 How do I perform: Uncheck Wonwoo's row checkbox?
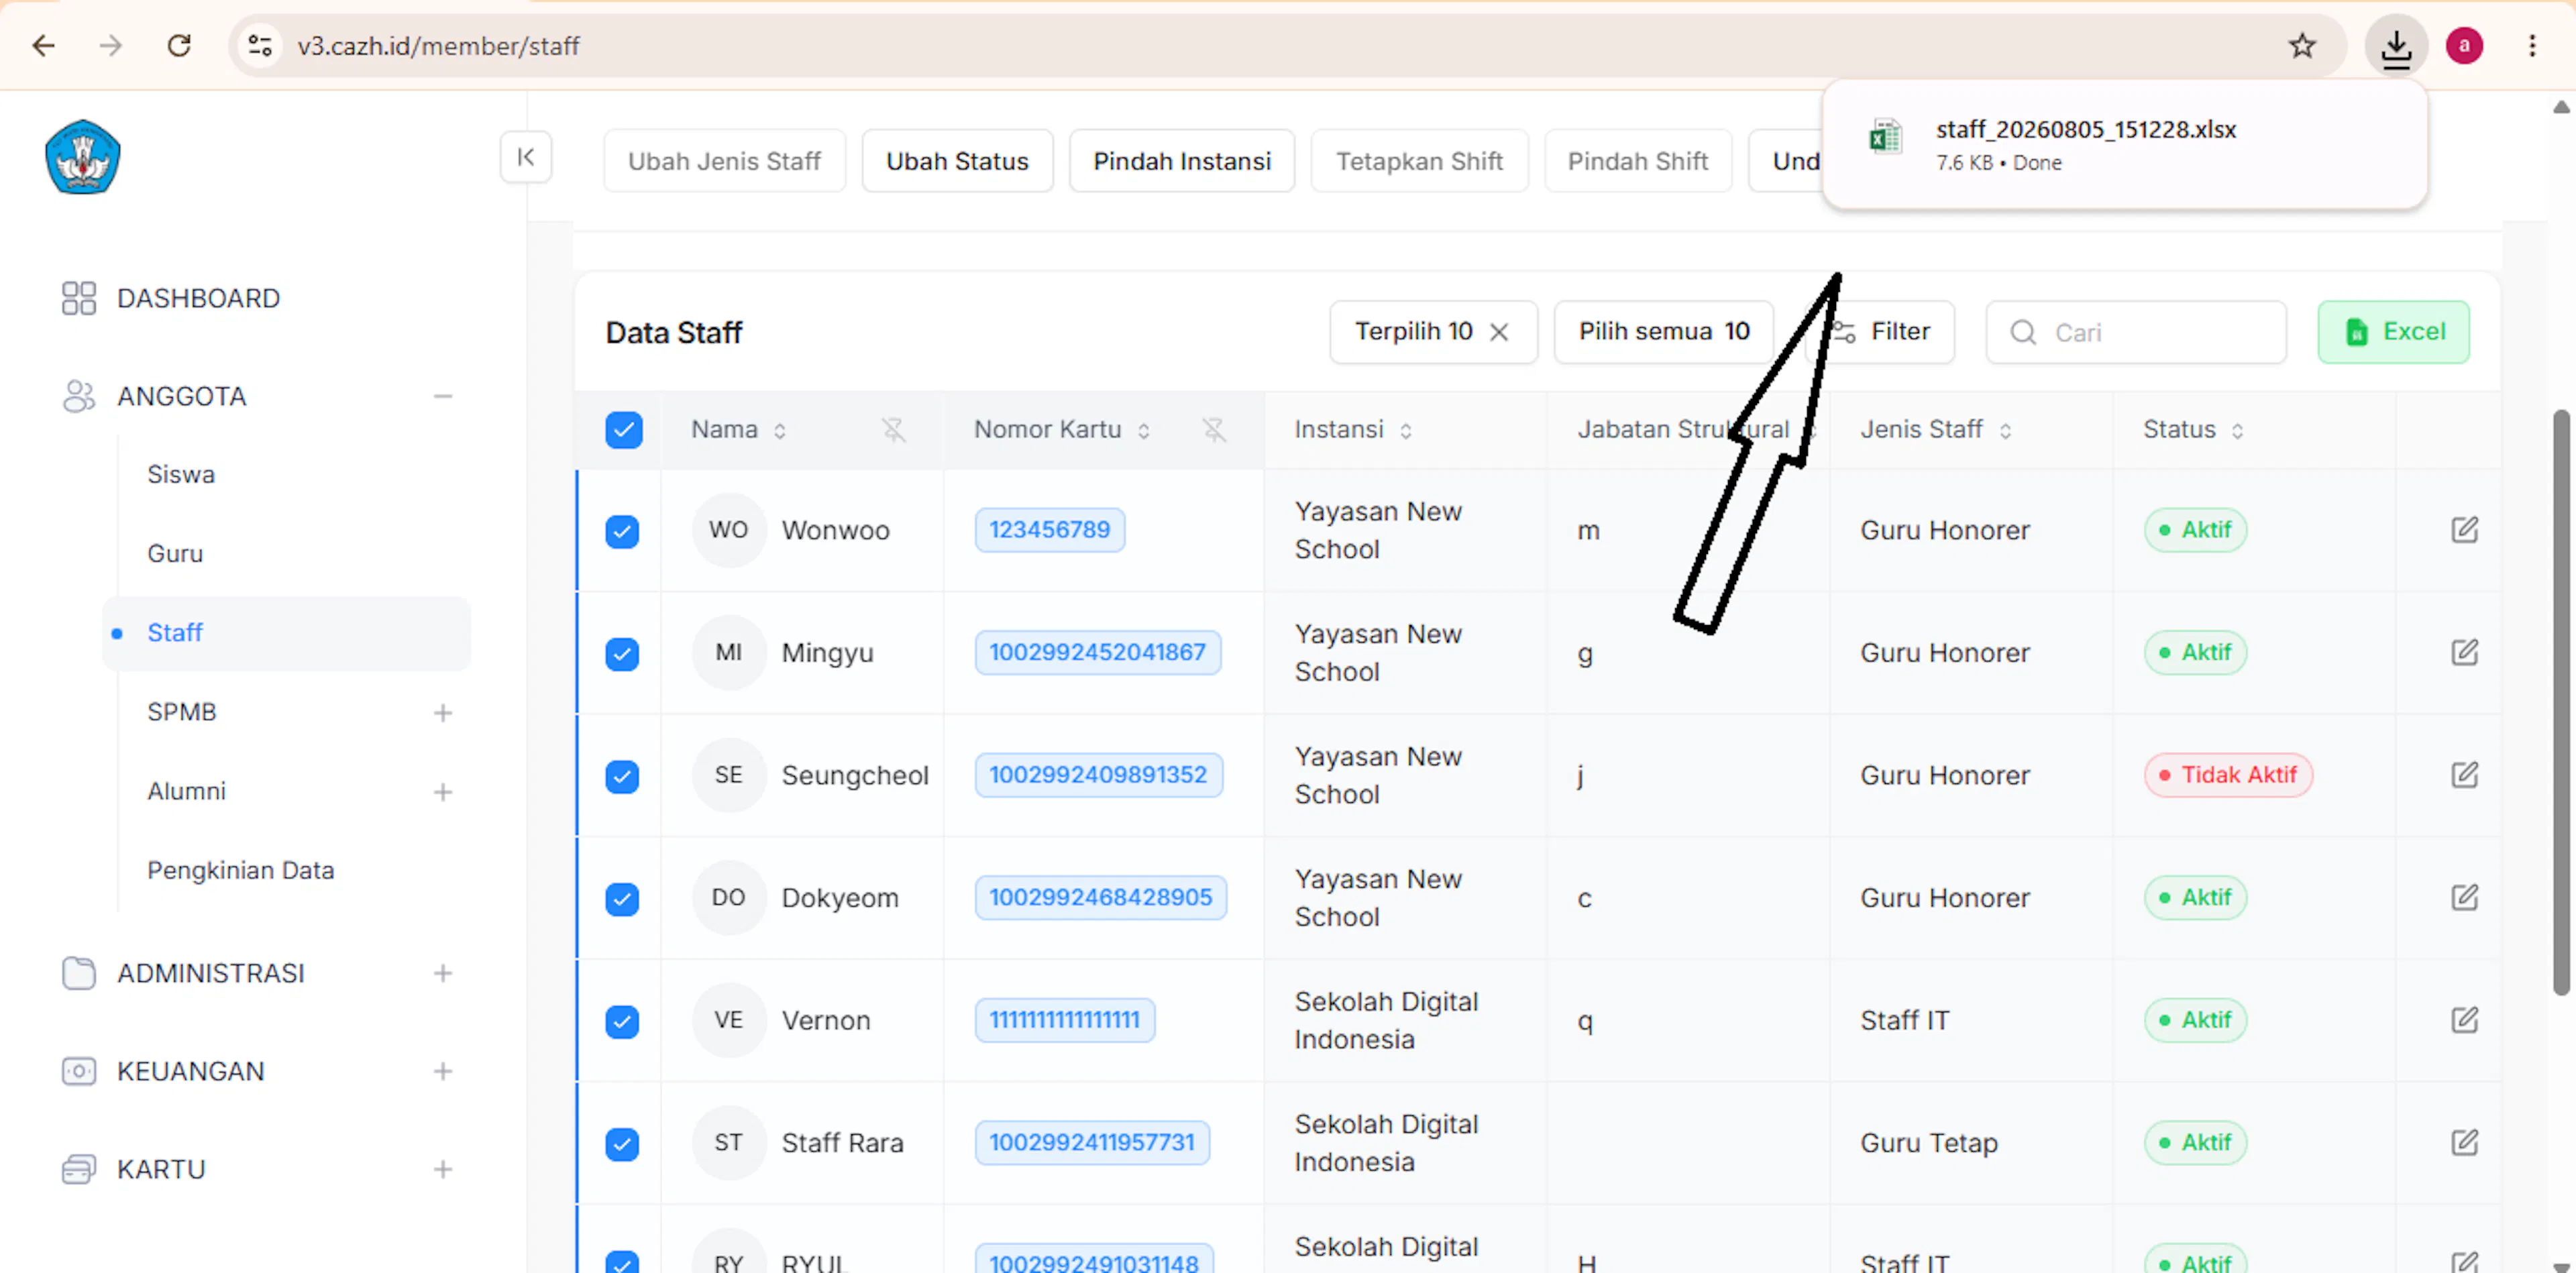[x=622, y=531]
